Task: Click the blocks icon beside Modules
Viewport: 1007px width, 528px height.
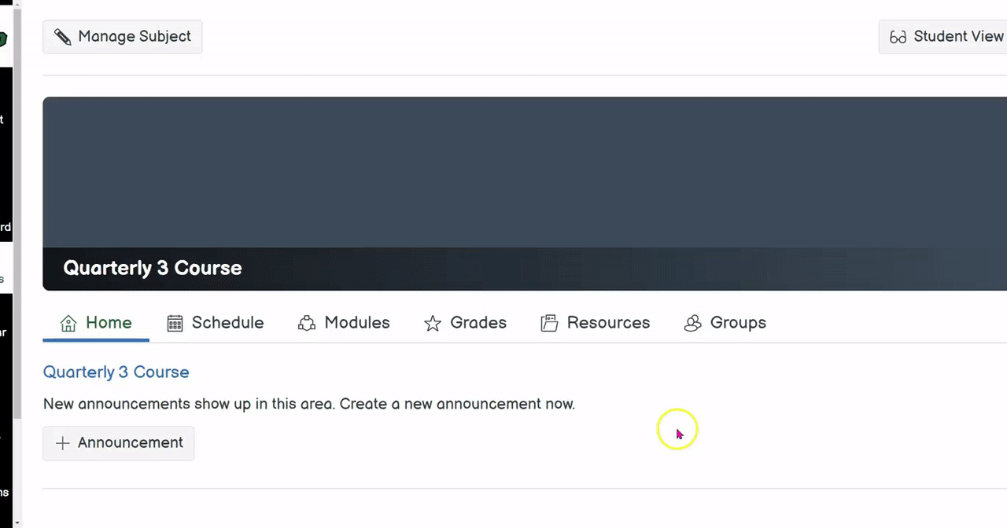Action: (307, 323)
